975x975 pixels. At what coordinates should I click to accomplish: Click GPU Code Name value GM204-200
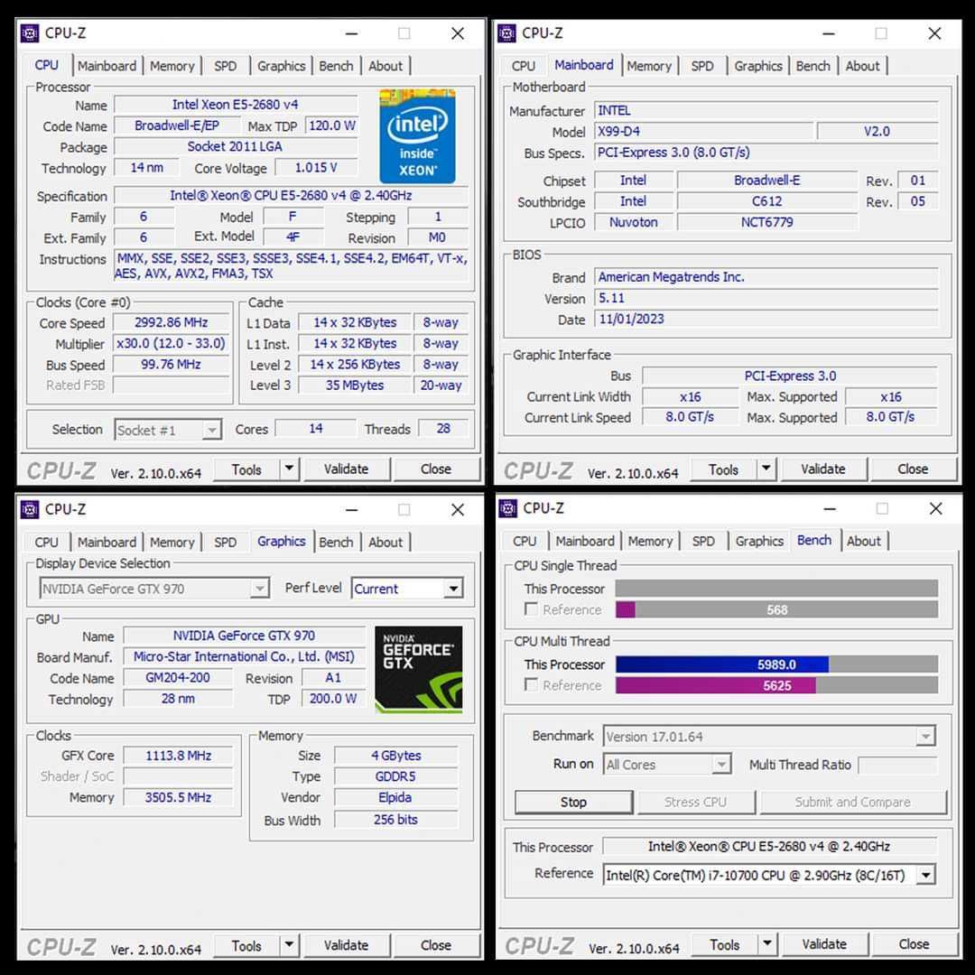coord(178,678)
